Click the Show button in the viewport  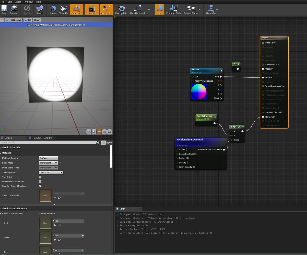pos(37,20)
